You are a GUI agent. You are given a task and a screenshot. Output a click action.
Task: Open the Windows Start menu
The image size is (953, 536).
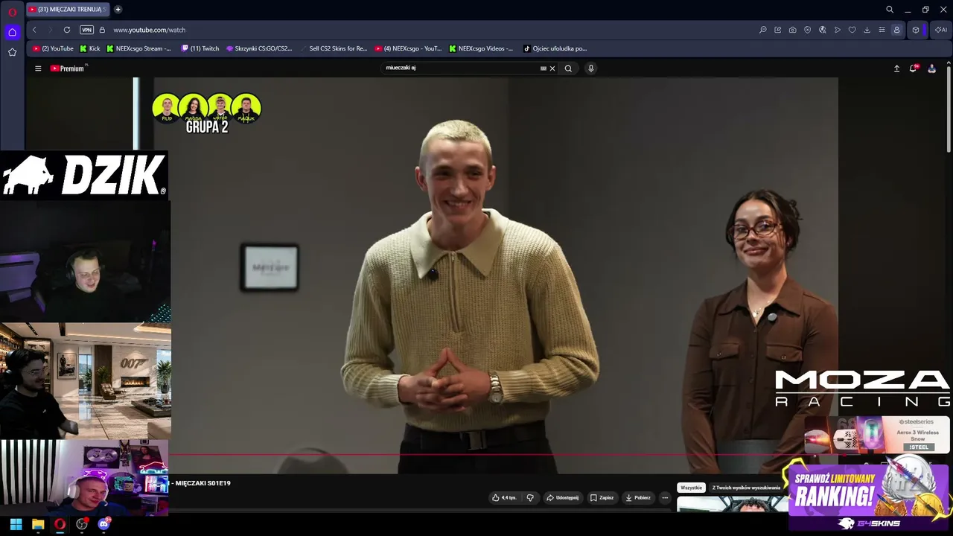(16, 524)
